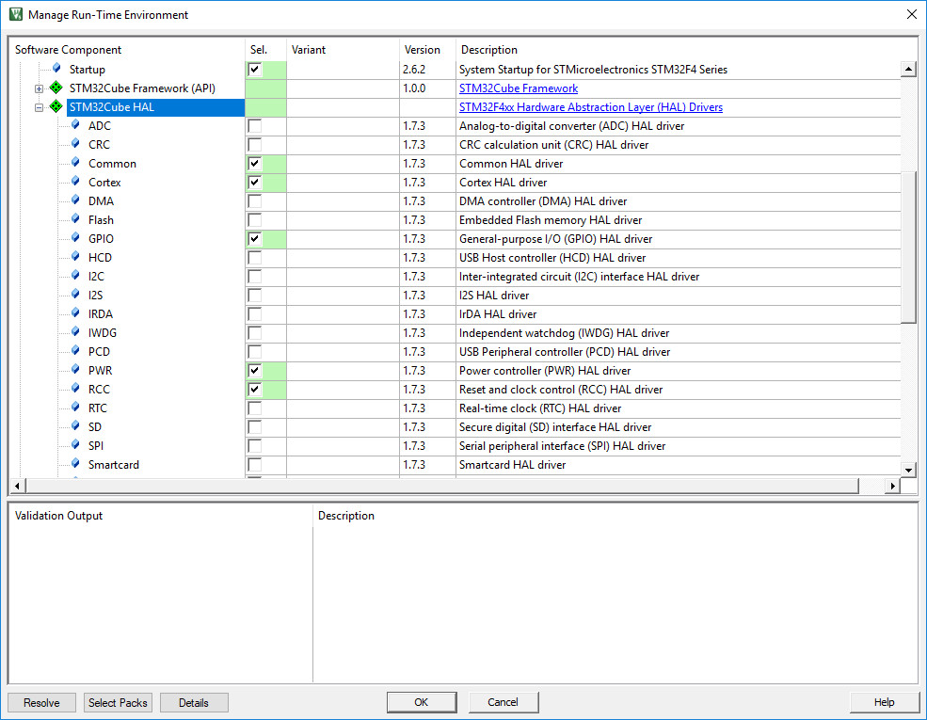Click the component icon beside CRC

point(75,144)
